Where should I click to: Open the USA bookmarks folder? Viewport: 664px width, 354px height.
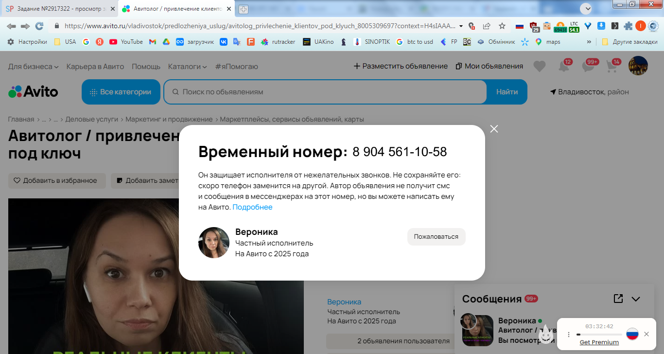(65, 42)
